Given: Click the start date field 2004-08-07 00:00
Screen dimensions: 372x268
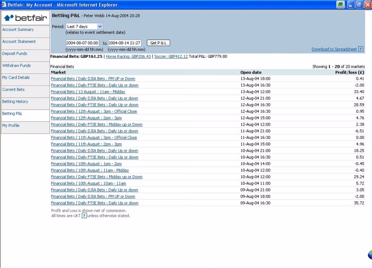Looking at the screenshot, I should coord(82,43).
